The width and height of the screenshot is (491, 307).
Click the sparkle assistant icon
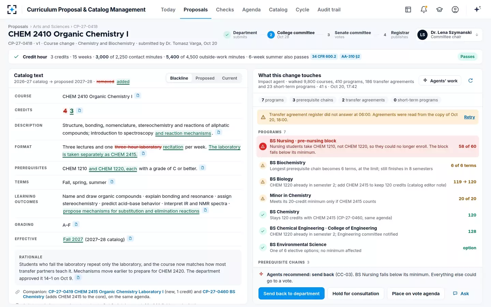477,9
